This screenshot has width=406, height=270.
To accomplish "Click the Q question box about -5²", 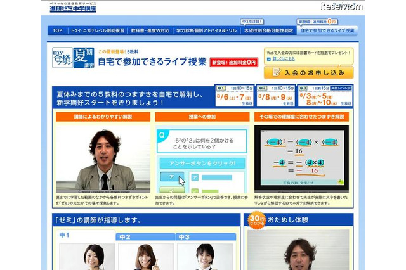I will [x=202, y=141].
